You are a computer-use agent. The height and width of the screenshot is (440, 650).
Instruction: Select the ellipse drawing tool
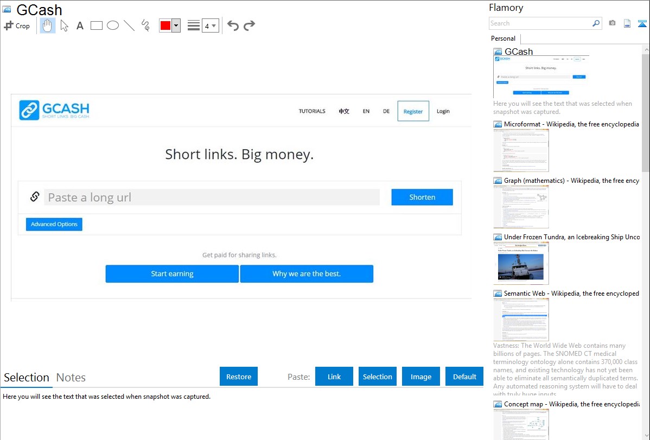pyautogui.click(x=113, y=25)
